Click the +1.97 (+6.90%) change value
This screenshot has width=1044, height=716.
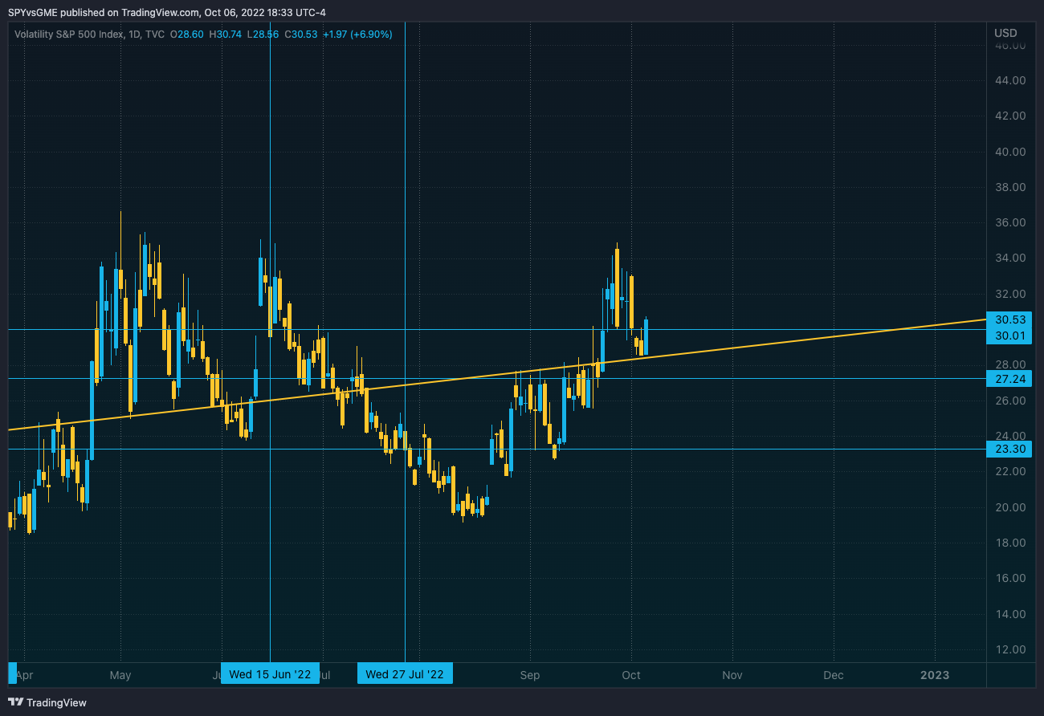[x=357, y=34]
